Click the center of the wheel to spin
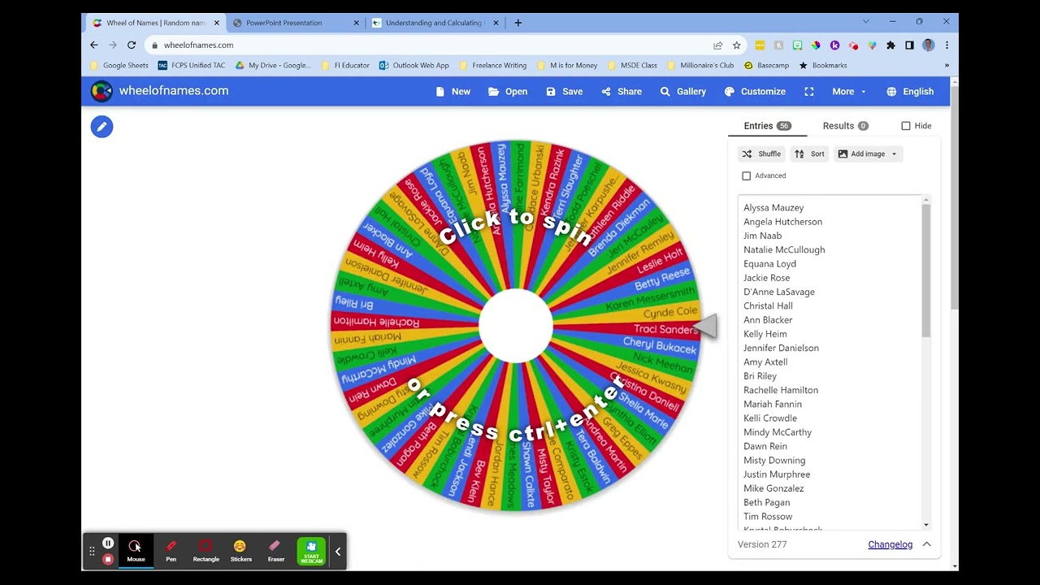The width and height of the screenshot is (1040, 585). pyautogui.click(x=516, y=326)
